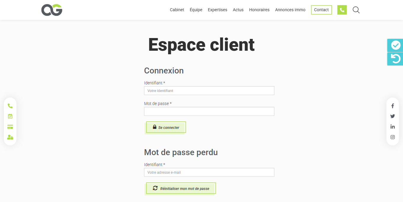The width and height of the screenshot is (403, 202).
Task: Click the AG logo in header
Action: 52,10
